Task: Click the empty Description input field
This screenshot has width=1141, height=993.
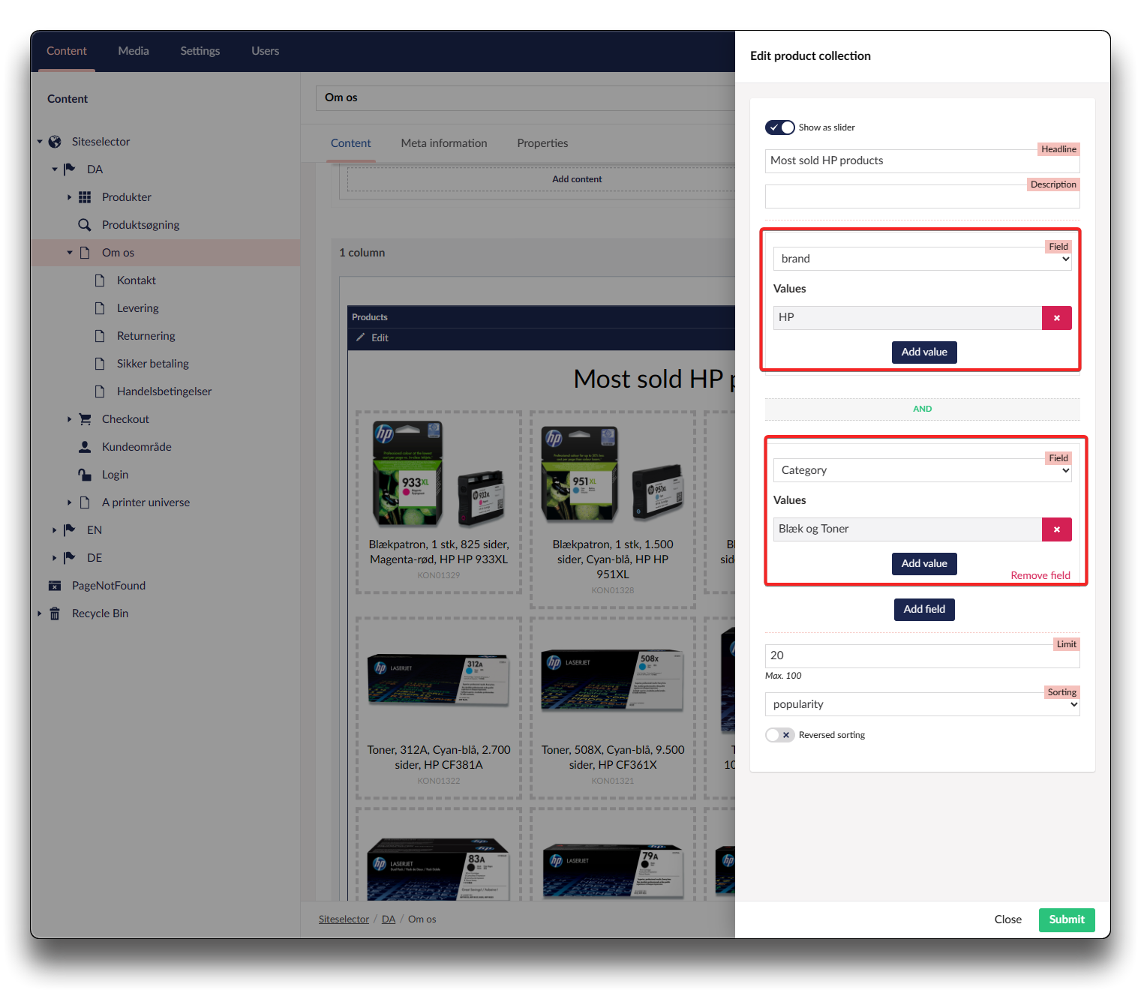Action: (x=922, y=196)
